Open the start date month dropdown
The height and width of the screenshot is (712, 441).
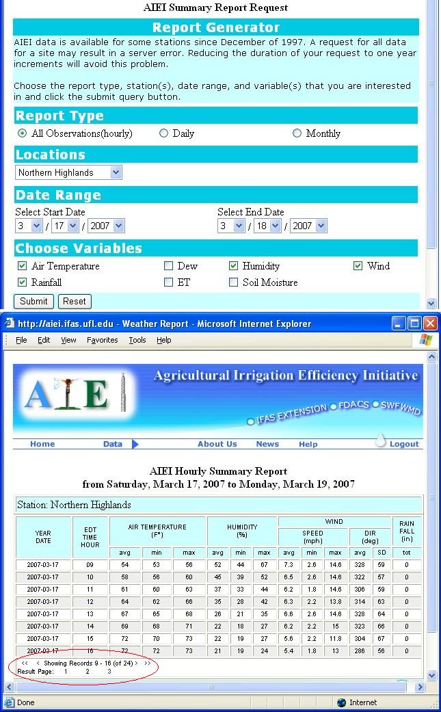click(29, 226)
